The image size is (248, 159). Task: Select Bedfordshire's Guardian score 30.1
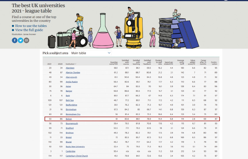pyautogui.click(x=116, y=105)
